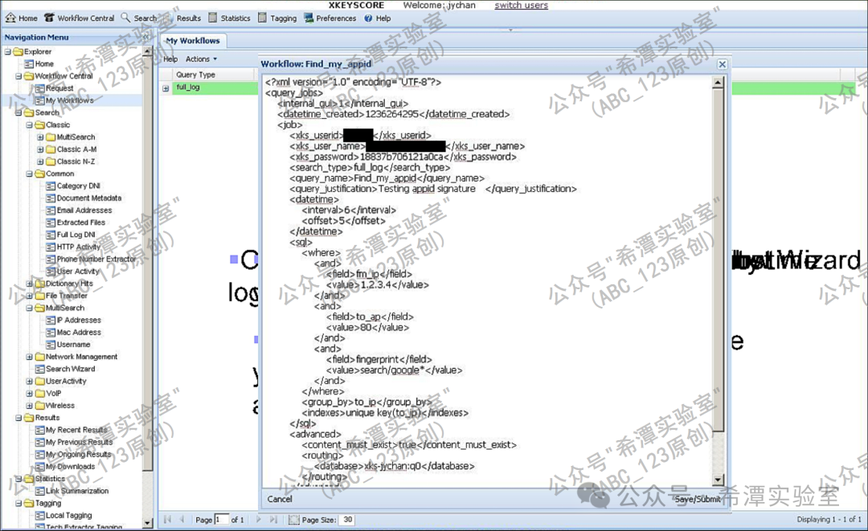Collapse the Workflow Central folder

tap(18, 76)
